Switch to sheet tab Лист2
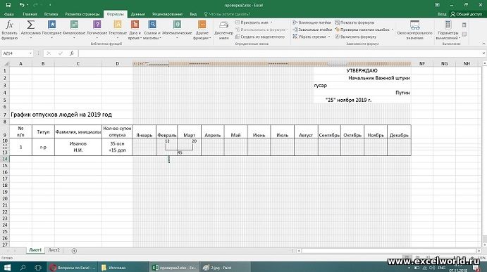 [x=54, y=250]
